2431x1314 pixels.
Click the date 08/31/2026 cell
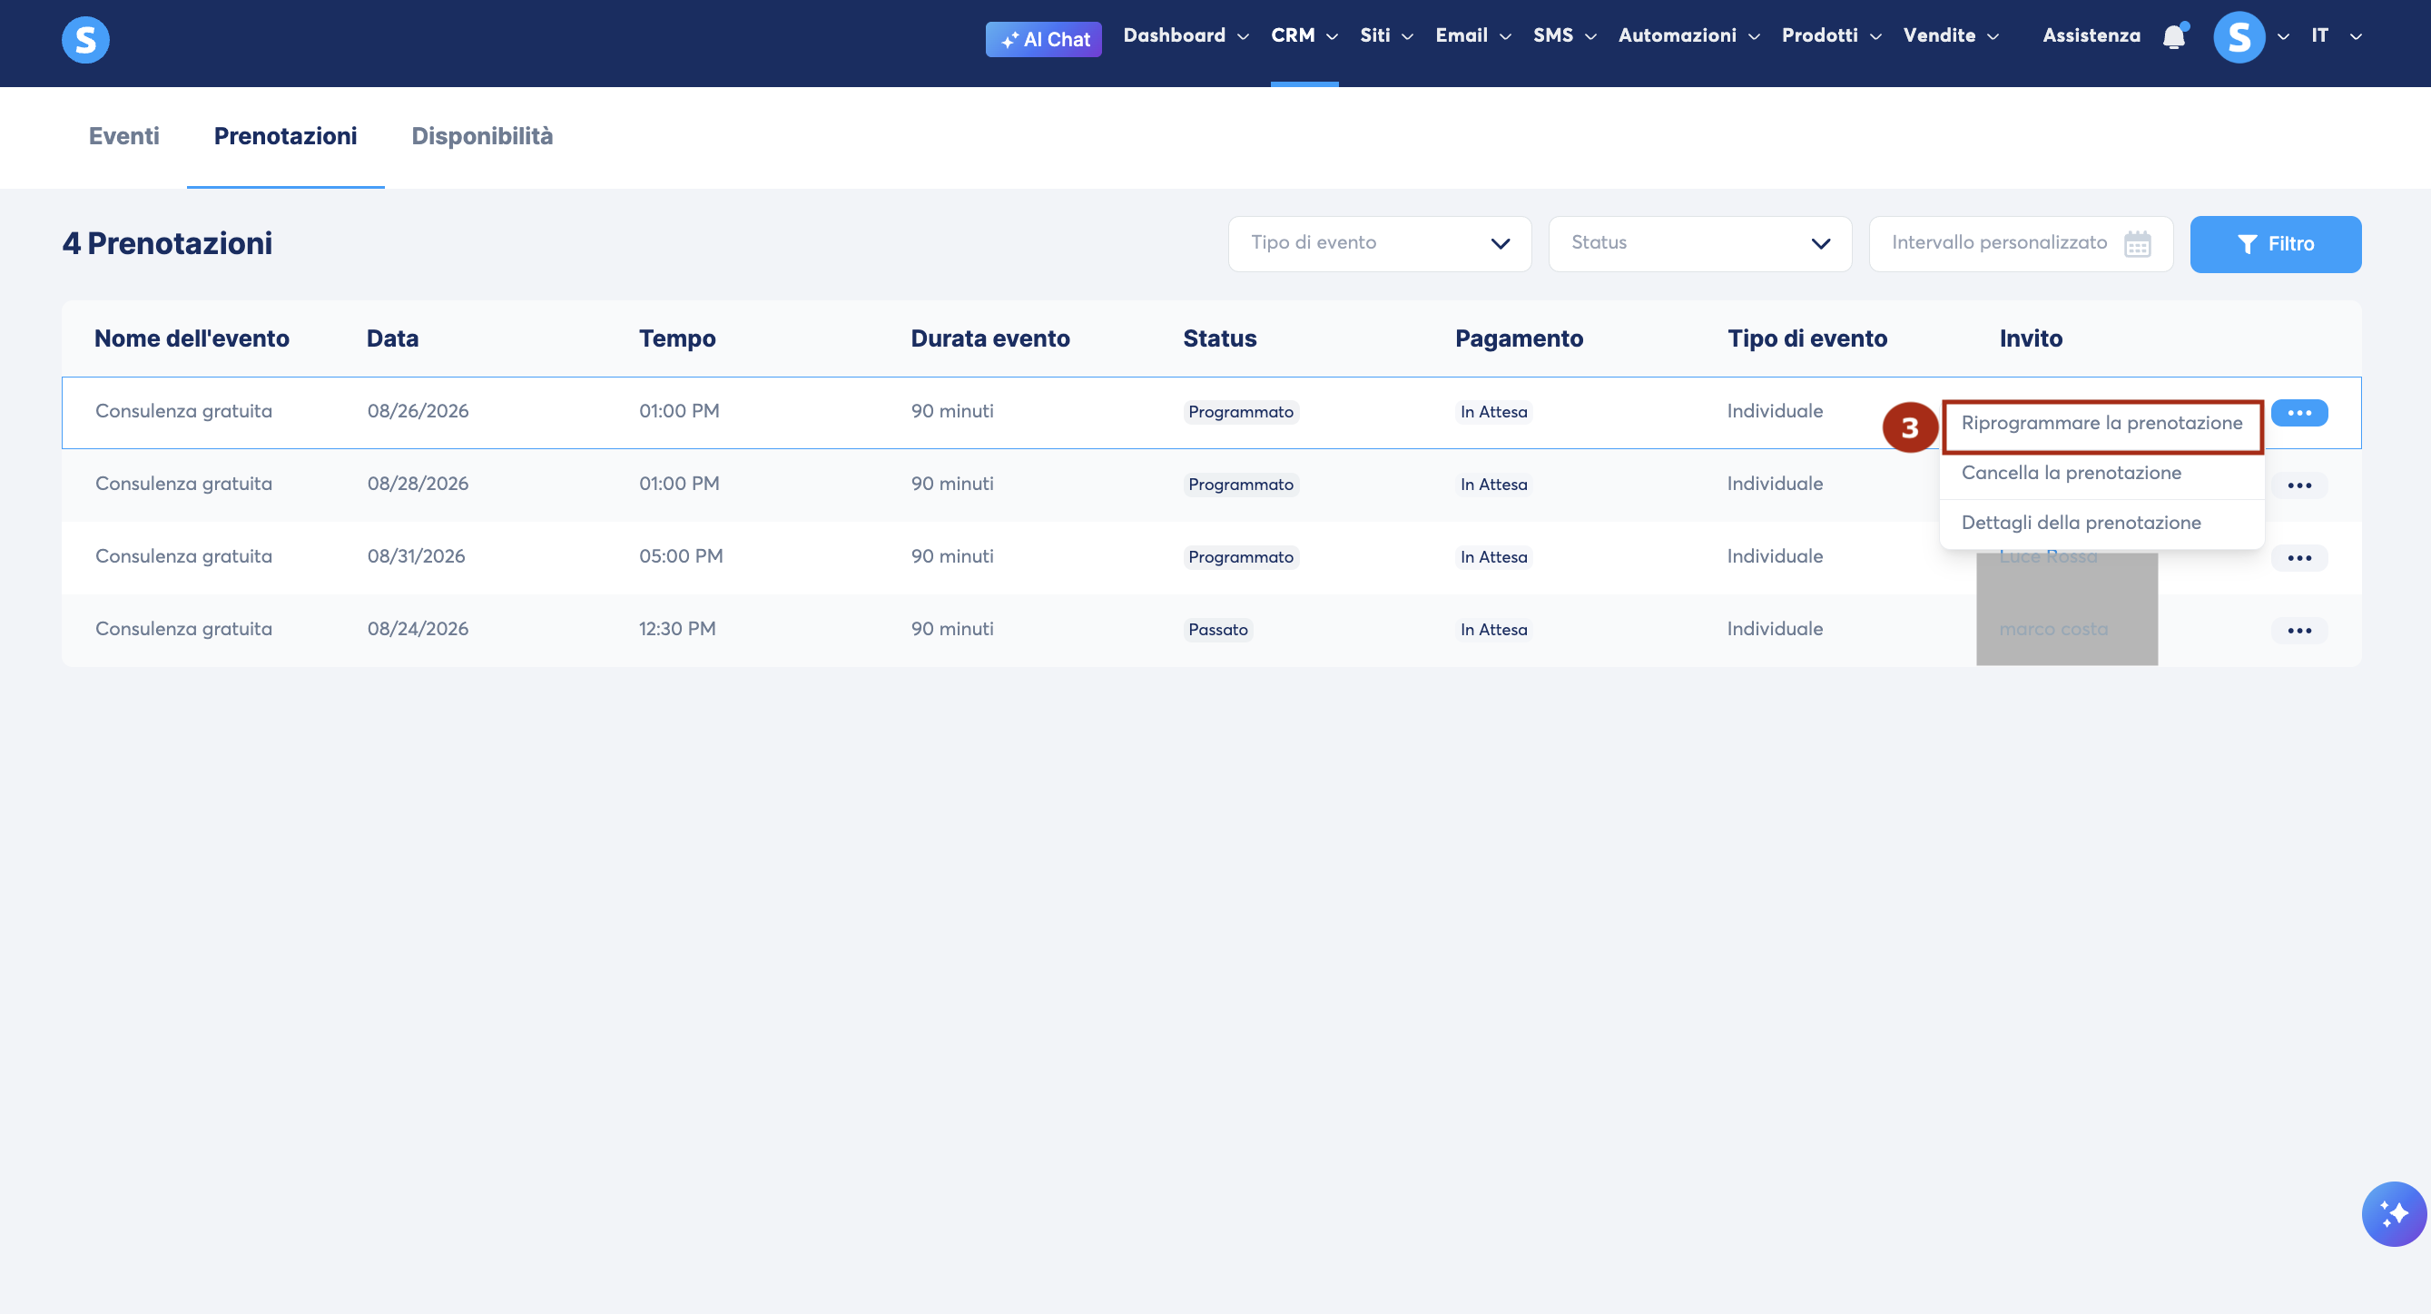pos(416,556)
